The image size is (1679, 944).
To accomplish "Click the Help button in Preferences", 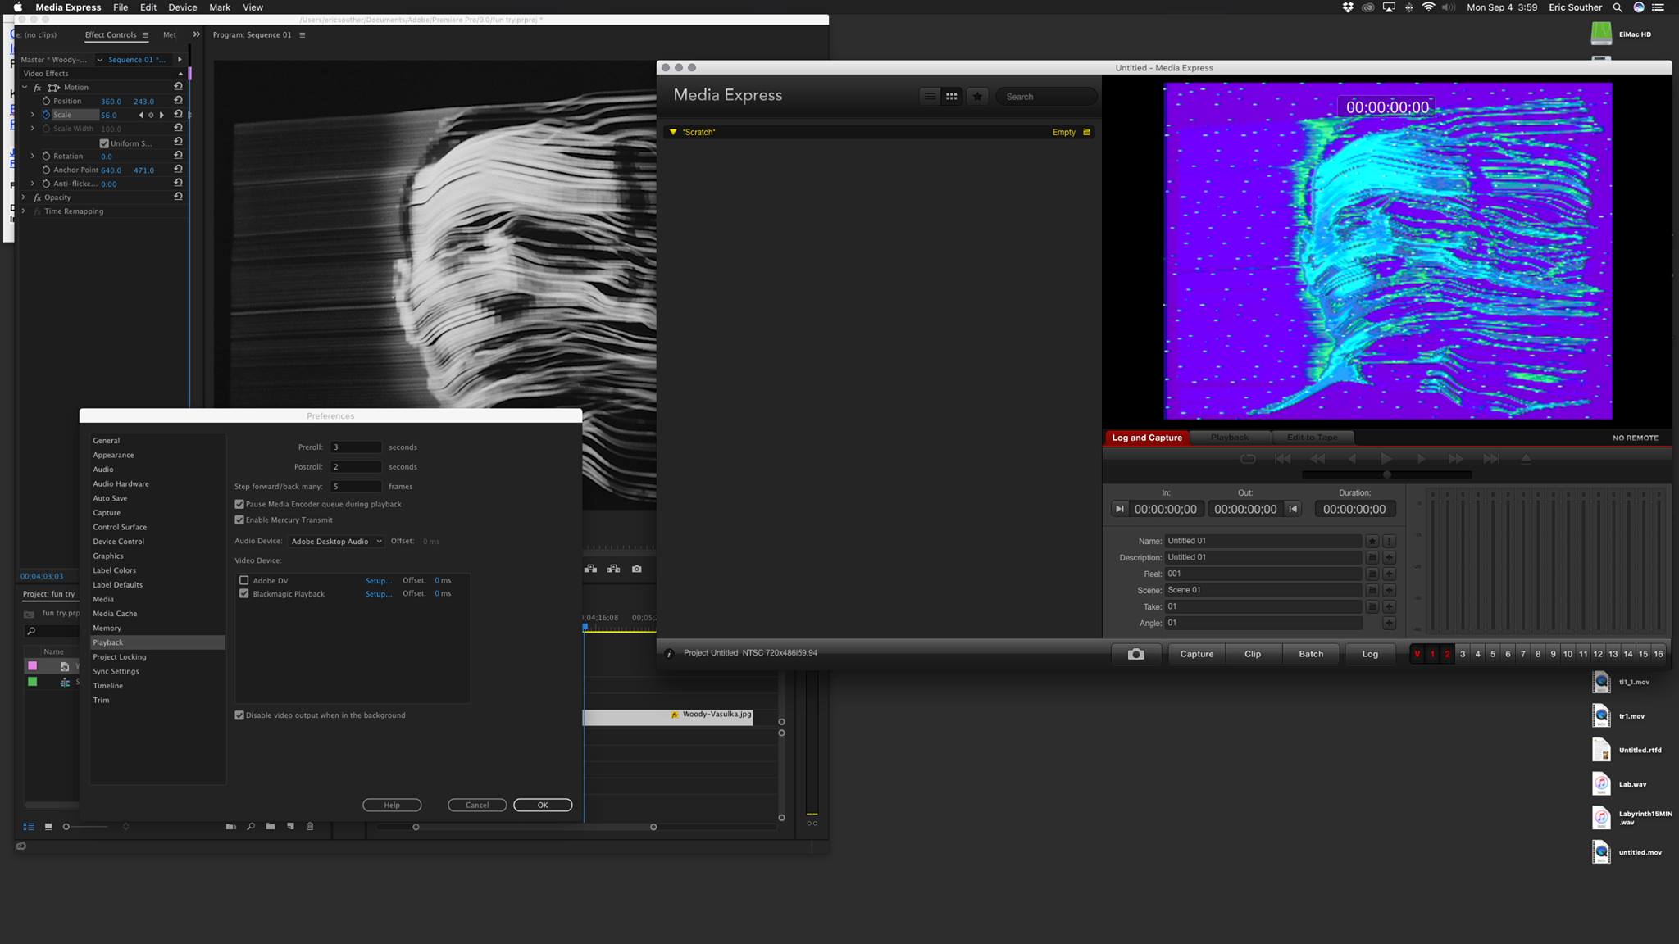I will [392, 805].
